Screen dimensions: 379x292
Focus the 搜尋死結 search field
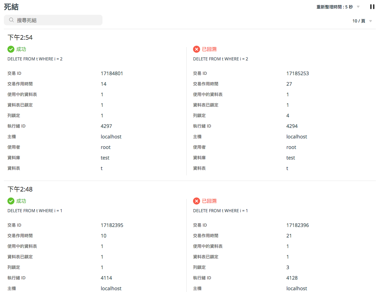click(56, 20)
